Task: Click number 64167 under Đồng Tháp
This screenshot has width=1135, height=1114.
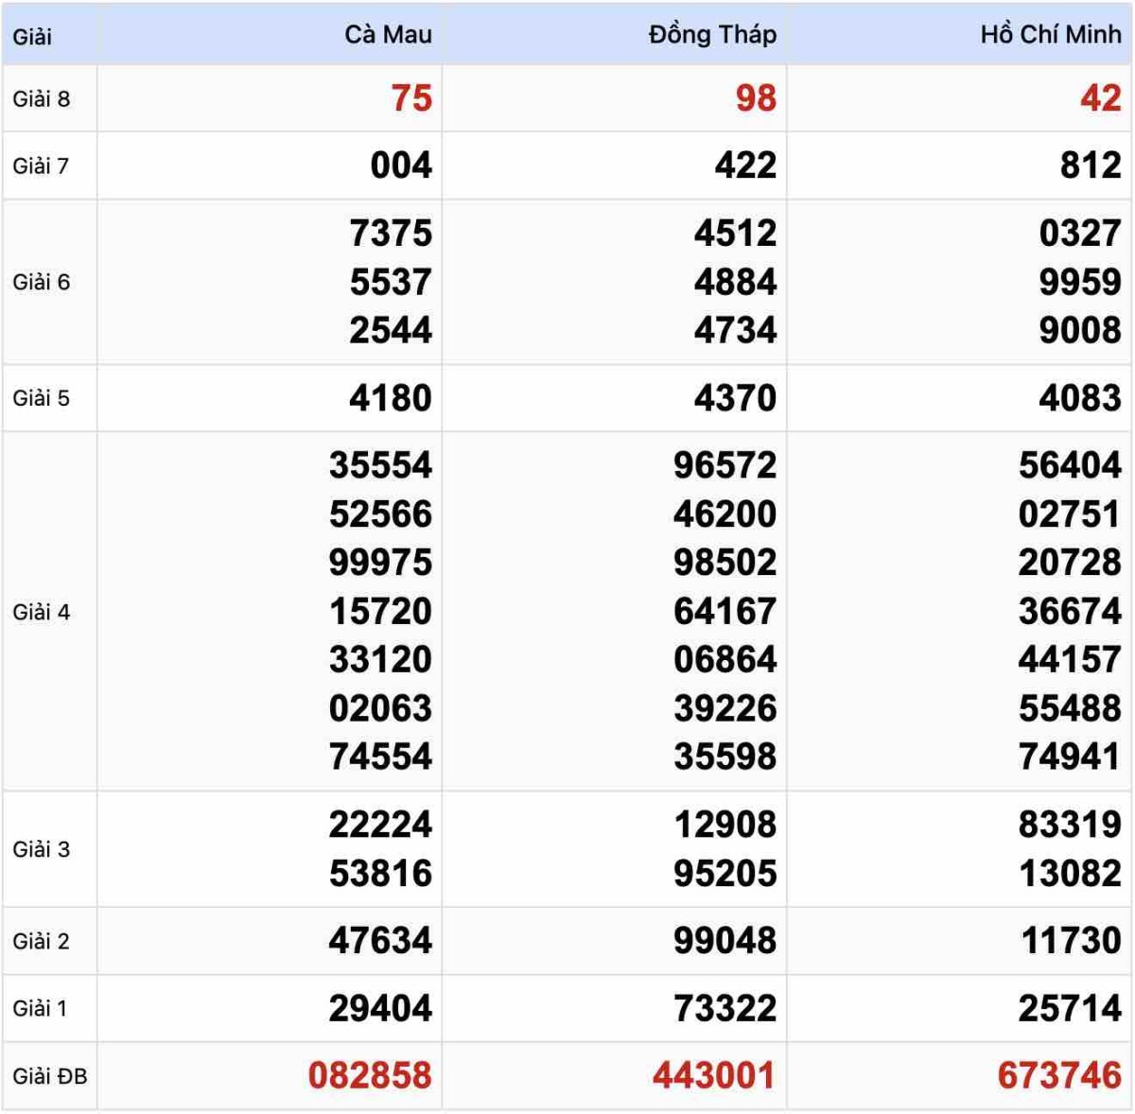Action: 725,611
